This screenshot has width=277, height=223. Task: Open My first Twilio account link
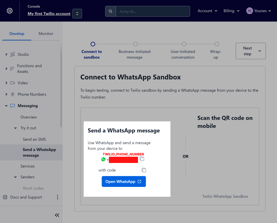tap(49, 14)
